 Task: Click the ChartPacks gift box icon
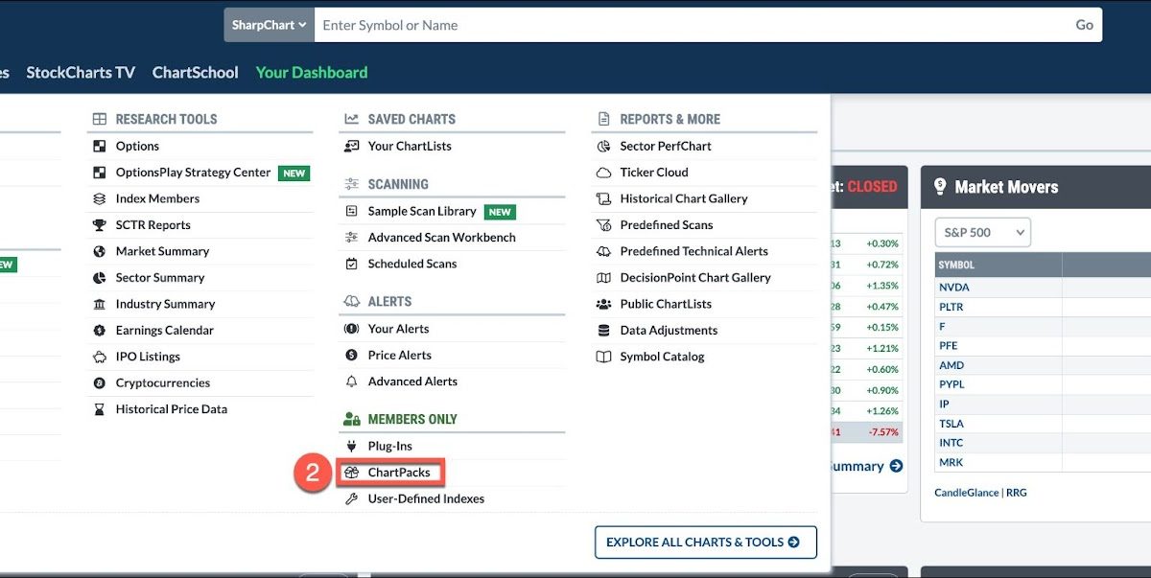pyautogui.click(x=351, y=473)
